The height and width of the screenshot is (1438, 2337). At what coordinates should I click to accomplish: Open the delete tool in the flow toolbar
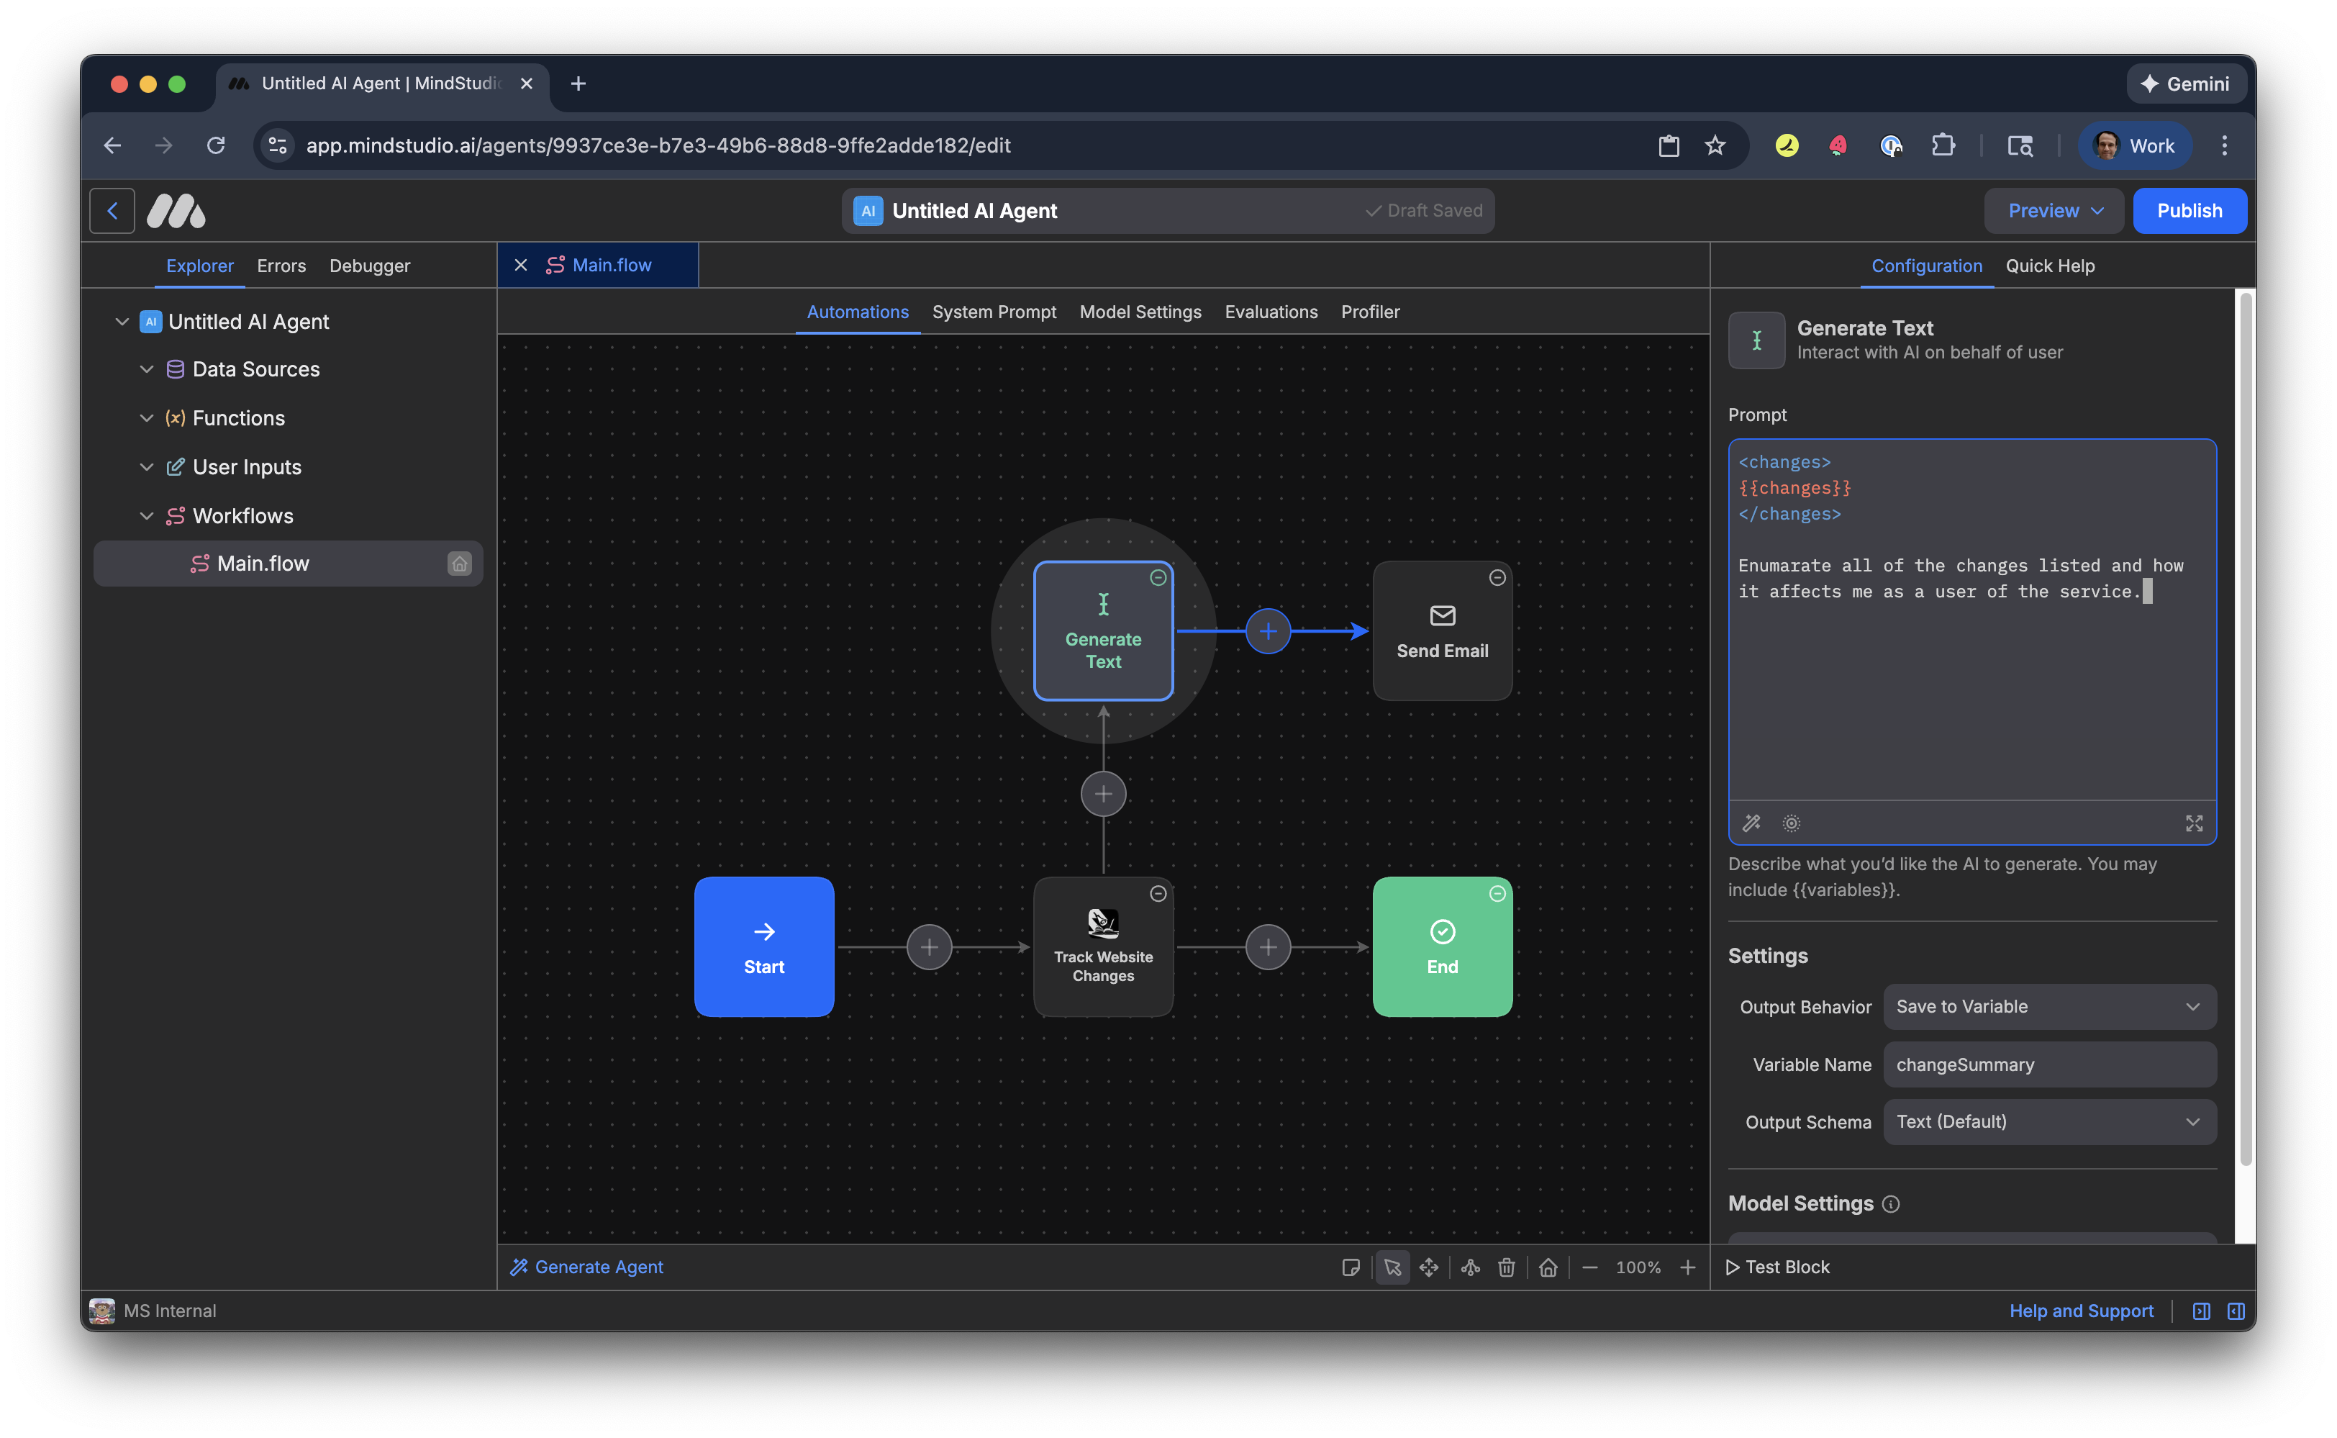click(1506, 1267)
